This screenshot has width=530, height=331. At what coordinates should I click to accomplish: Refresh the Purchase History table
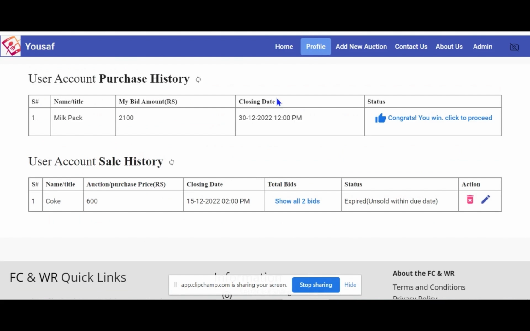(198, 79)
